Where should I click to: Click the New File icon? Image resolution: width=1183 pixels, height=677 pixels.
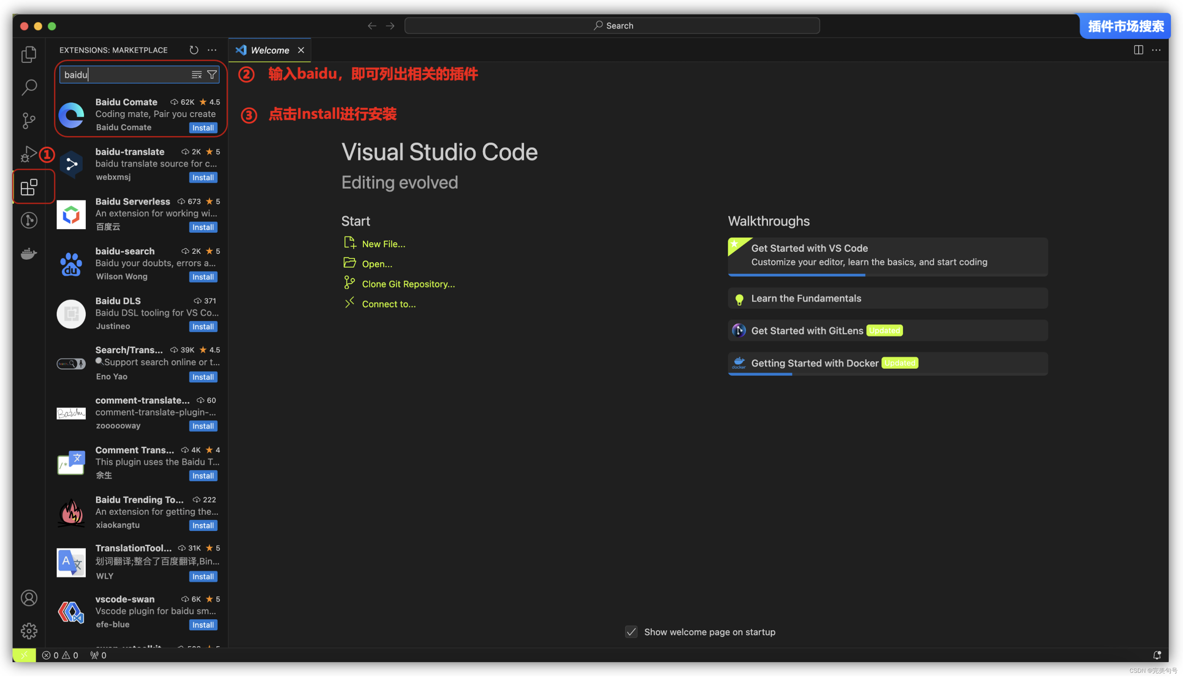tap(349, 243)
